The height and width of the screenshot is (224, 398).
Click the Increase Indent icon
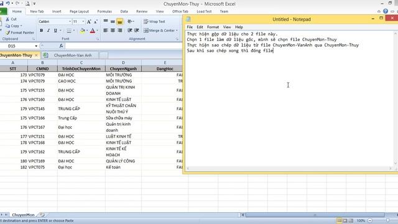coord(137,30)
